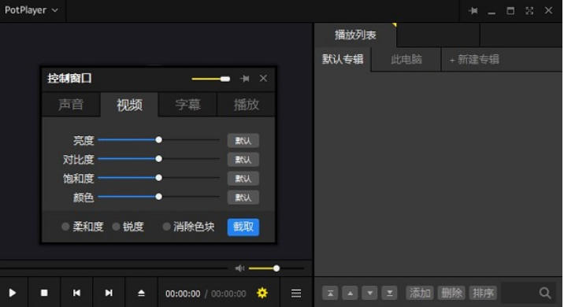The image size is (564, 307).
Task: Click the 00:00:00 elapsed time display
Action: [183, 294]
